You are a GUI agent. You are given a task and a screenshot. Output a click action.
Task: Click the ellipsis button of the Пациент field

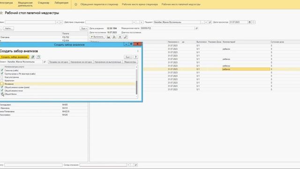point(202,22)
